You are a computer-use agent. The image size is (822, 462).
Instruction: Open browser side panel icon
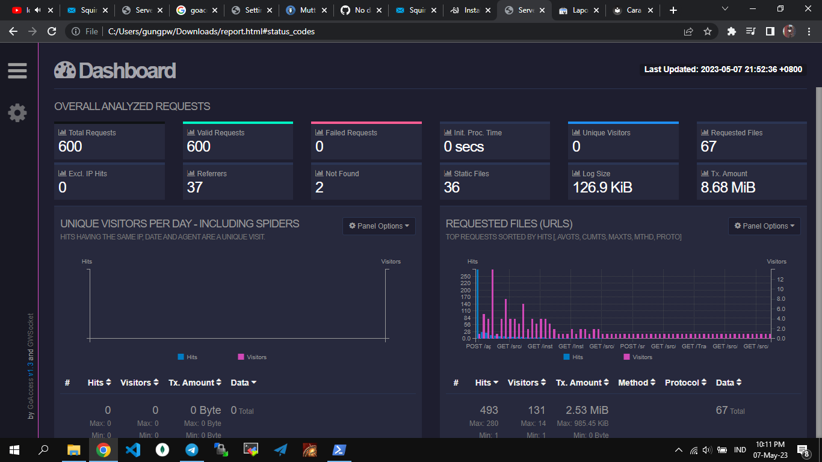click(x=770, y=31)
